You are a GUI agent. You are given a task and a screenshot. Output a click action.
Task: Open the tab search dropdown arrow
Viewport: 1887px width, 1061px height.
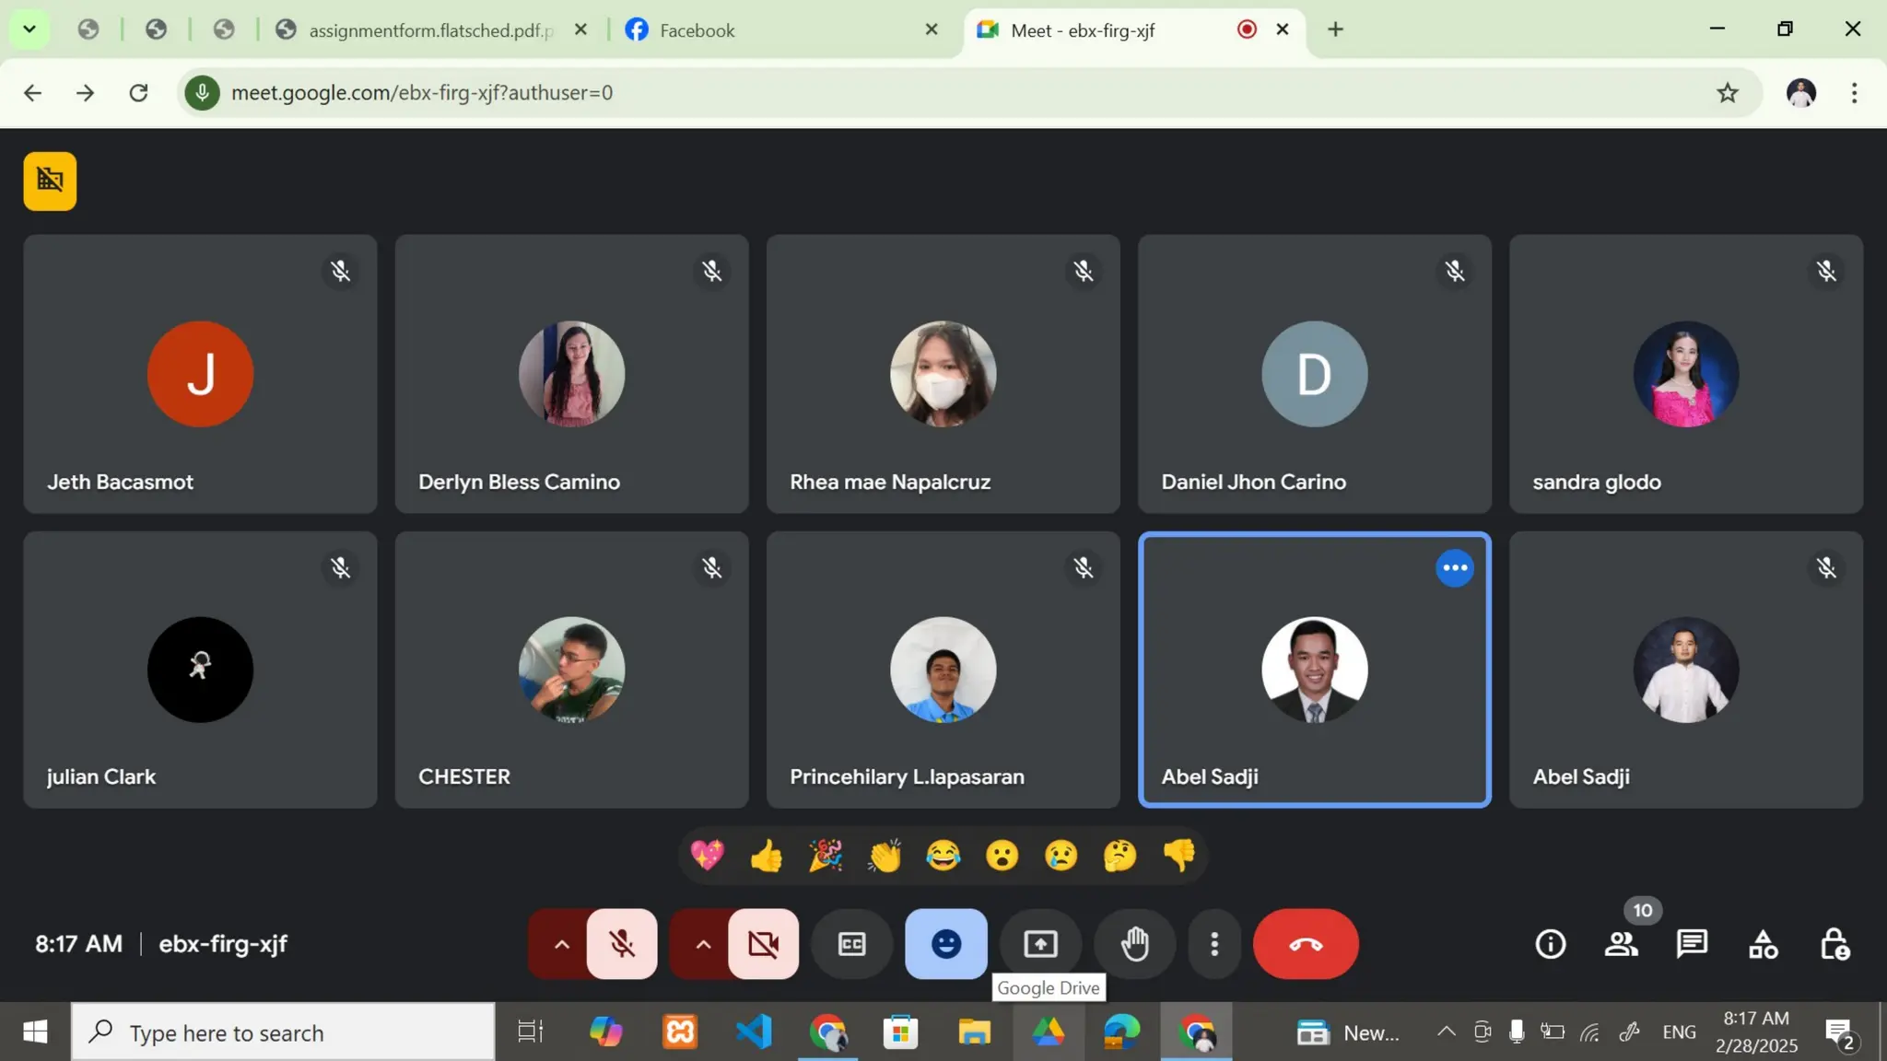point(29,29)
